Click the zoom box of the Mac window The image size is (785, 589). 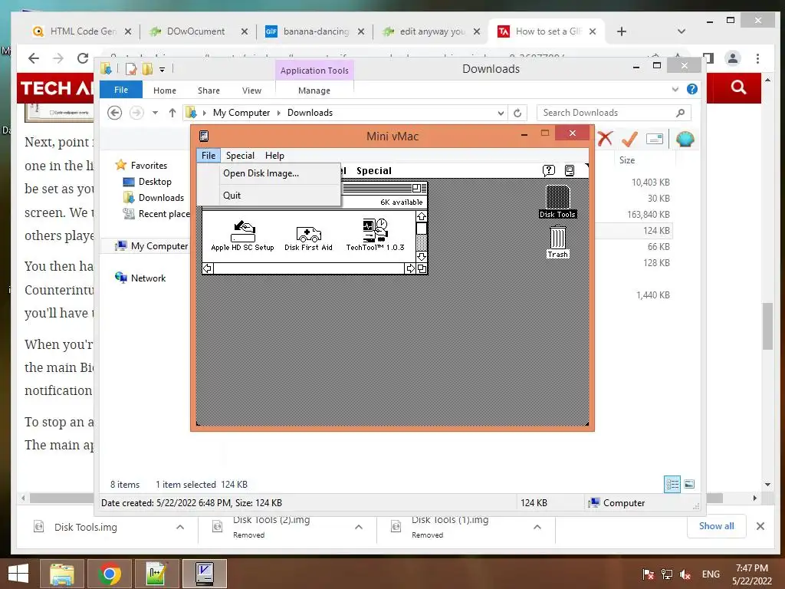click(416, 189)
